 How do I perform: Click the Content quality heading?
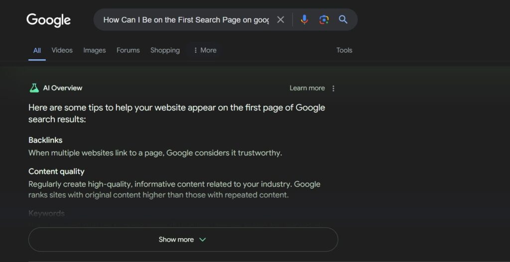56,172
